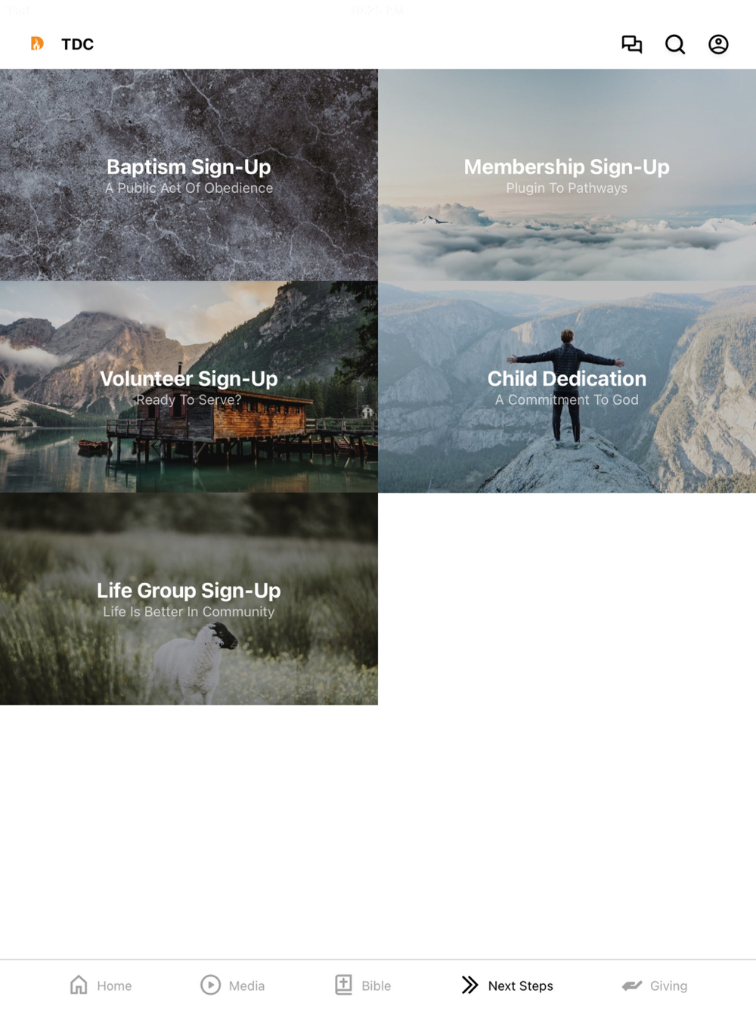Tap the orange flame TDC logo
Viewport: 756px width, 1009px height.
point(37,44)
